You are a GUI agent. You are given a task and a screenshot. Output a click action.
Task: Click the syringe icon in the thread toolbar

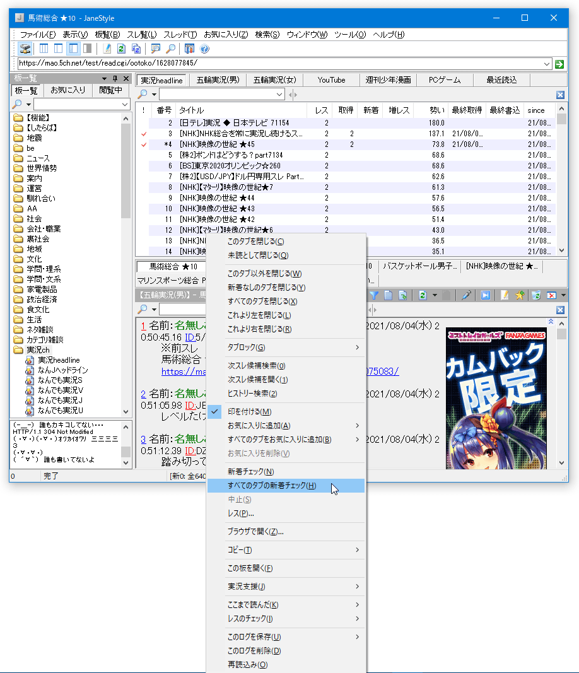click(466, 295)
